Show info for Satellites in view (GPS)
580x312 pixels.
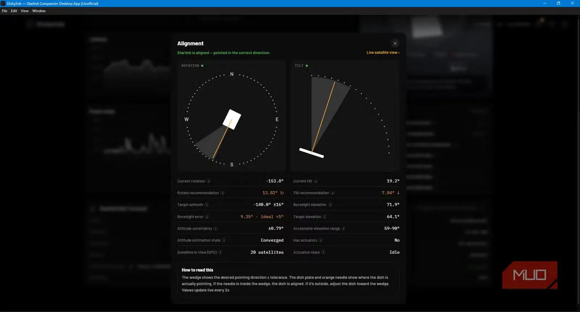[x=220, y=252]
